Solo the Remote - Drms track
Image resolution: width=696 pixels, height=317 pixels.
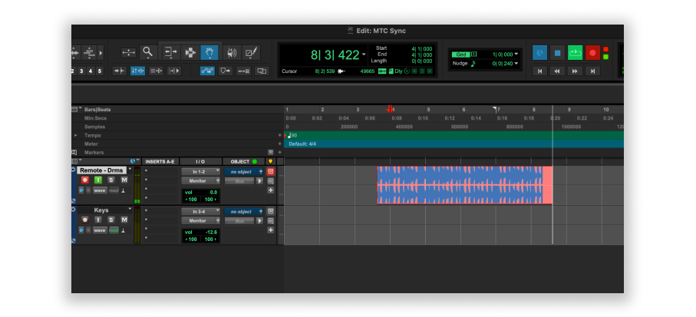coord(111,180)
